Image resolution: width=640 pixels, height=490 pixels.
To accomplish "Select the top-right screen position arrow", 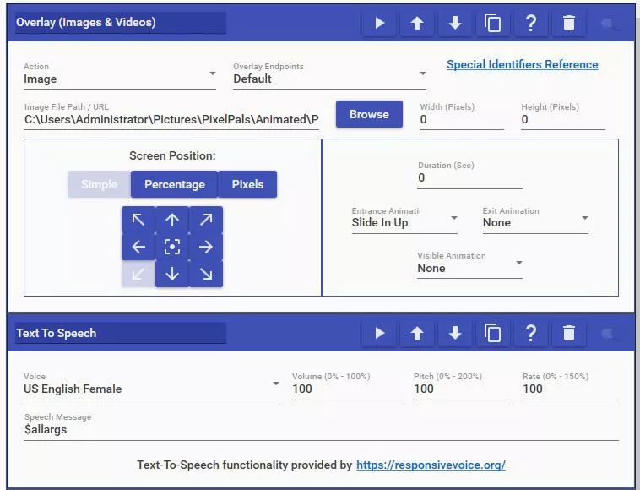I will pyautogui.click(x=206, y=220).
